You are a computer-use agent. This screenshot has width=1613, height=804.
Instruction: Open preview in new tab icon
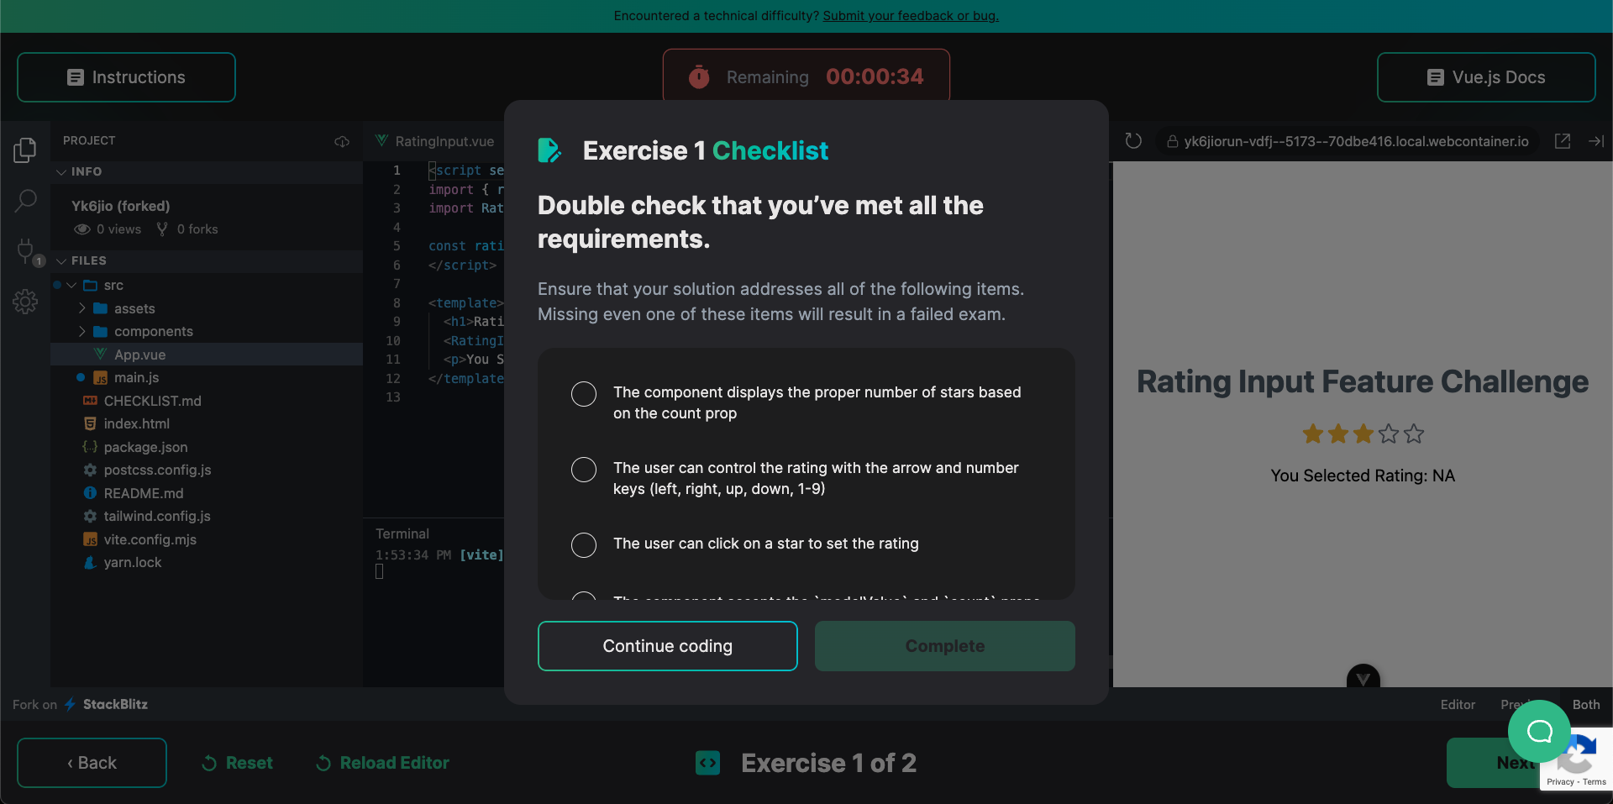pyautogui.click(x=1563, y=141)
